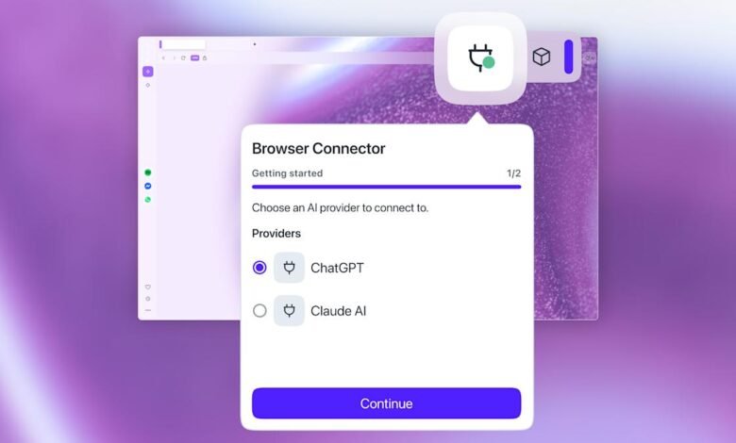Go back with the navigation arrow
Viewport: 736px width, 443px height.
163,58
